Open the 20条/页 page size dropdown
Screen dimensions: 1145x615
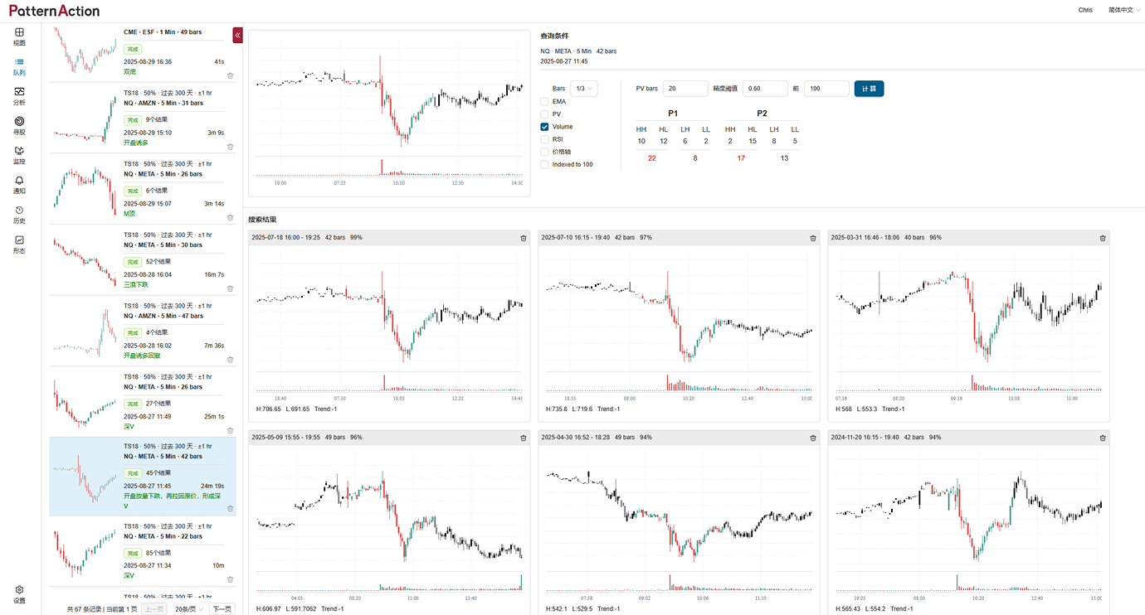point(189,608)
